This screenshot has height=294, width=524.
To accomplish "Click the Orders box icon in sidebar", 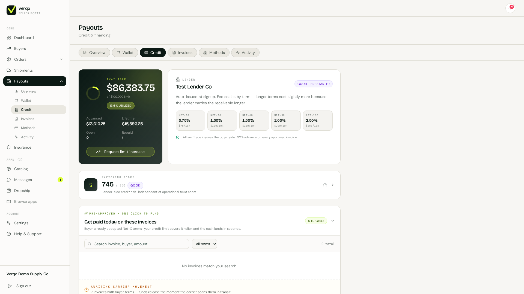I will pyautogui.click(x=9, y=59).
